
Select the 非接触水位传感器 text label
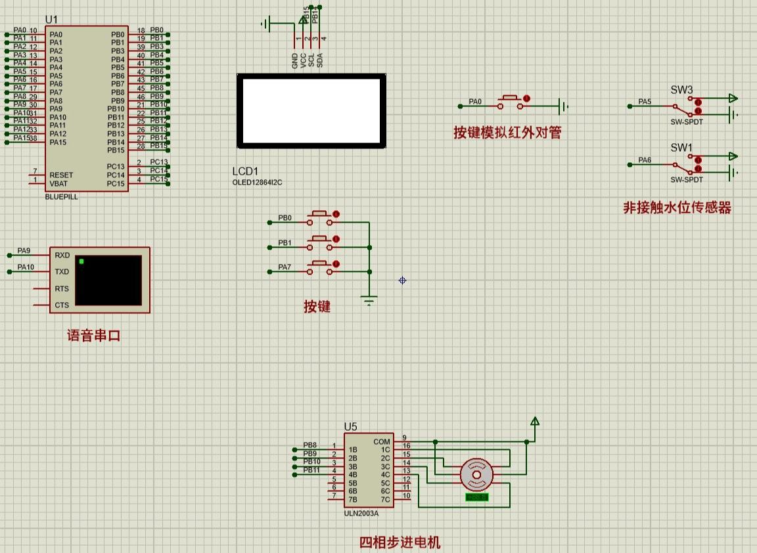click(677, 208)
